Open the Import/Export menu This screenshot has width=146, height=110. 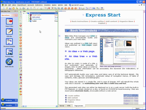[x=22, y=5]
